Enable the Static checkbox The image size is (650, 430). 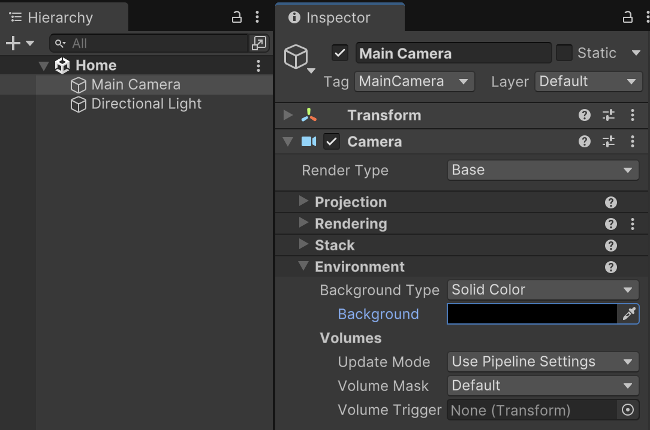(x=564, y=53)
